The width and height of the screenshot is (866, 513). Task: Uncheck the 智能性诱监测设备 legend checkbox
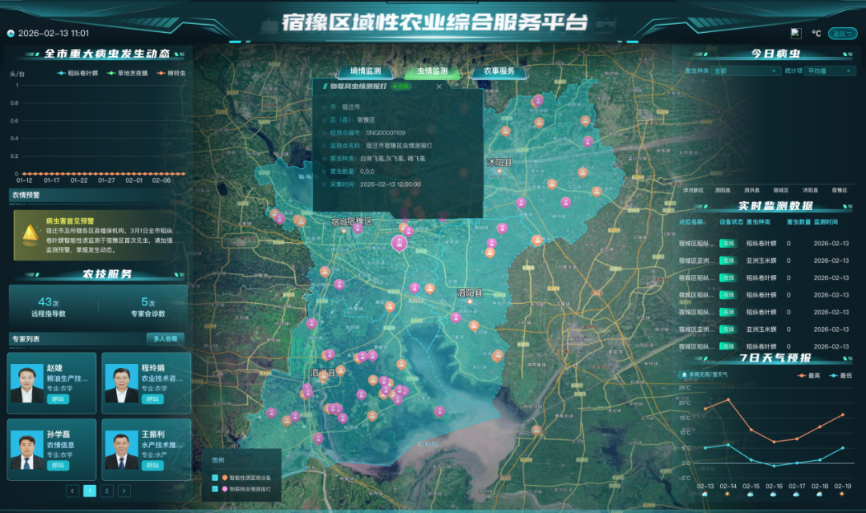click(215, 478)
